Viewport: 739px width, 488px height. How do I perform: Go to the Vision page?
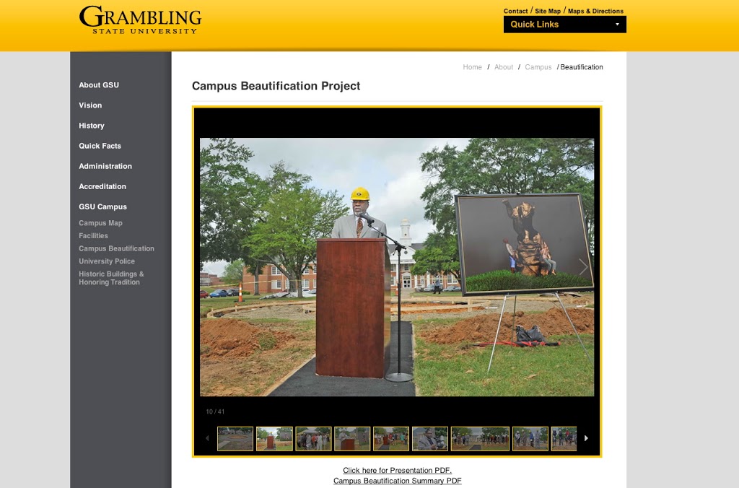coord(90,105)
